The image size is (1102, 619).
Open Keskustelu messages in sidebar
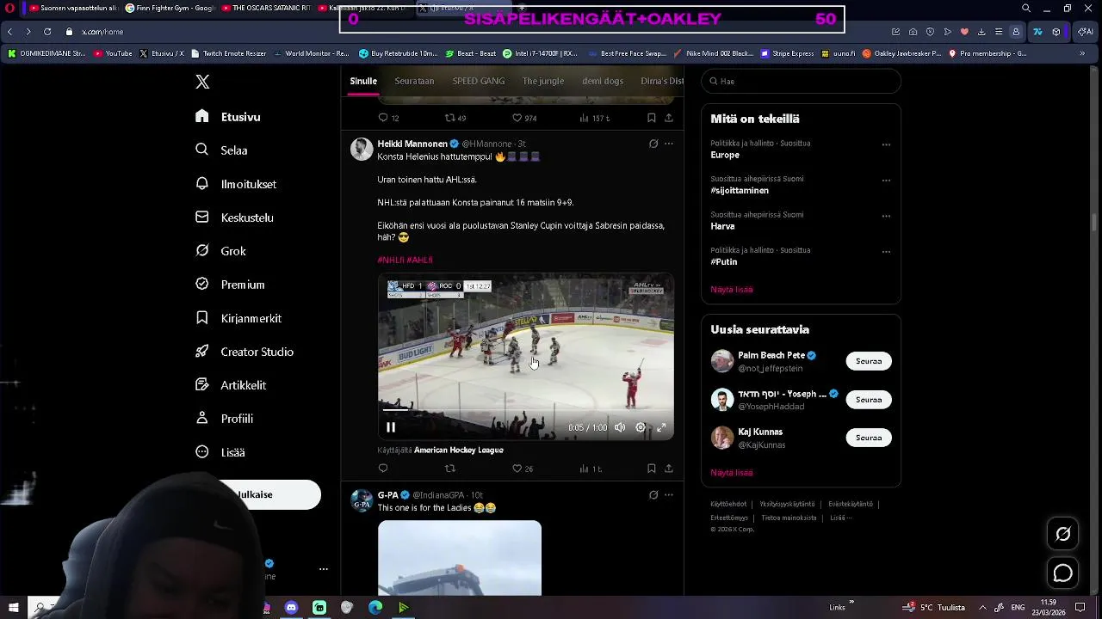[x=234, y=218]
